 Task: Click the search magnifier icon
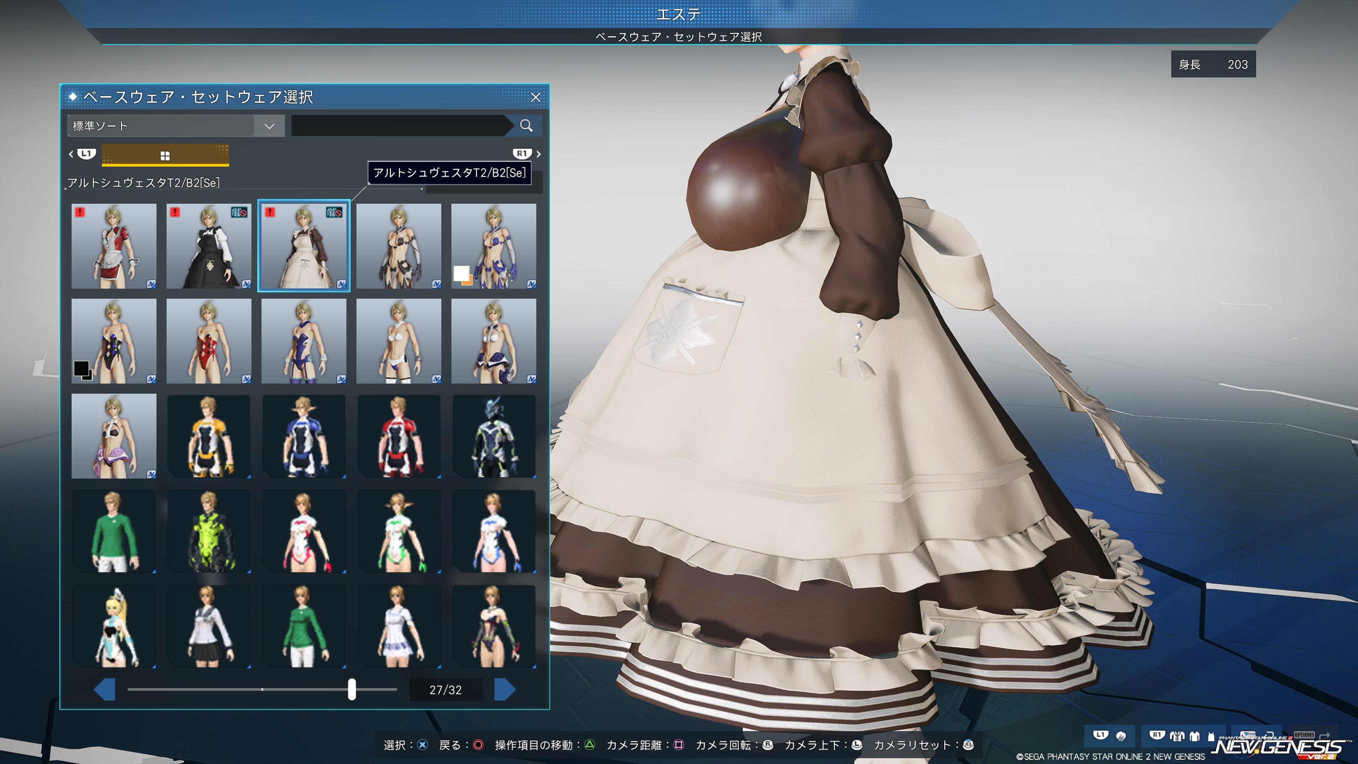click(x=526, y=126)
